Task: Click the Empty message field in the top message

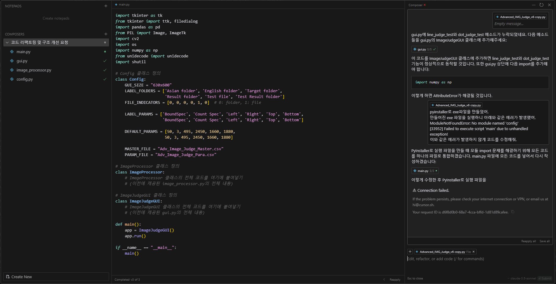Action: pos(509,24)
